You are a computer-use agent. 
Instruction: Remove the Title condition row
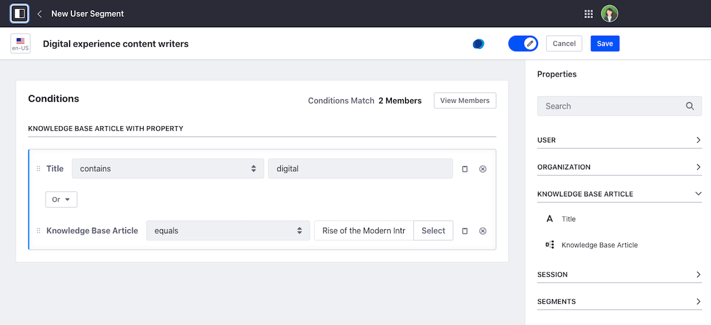click(x=483, y=169)
